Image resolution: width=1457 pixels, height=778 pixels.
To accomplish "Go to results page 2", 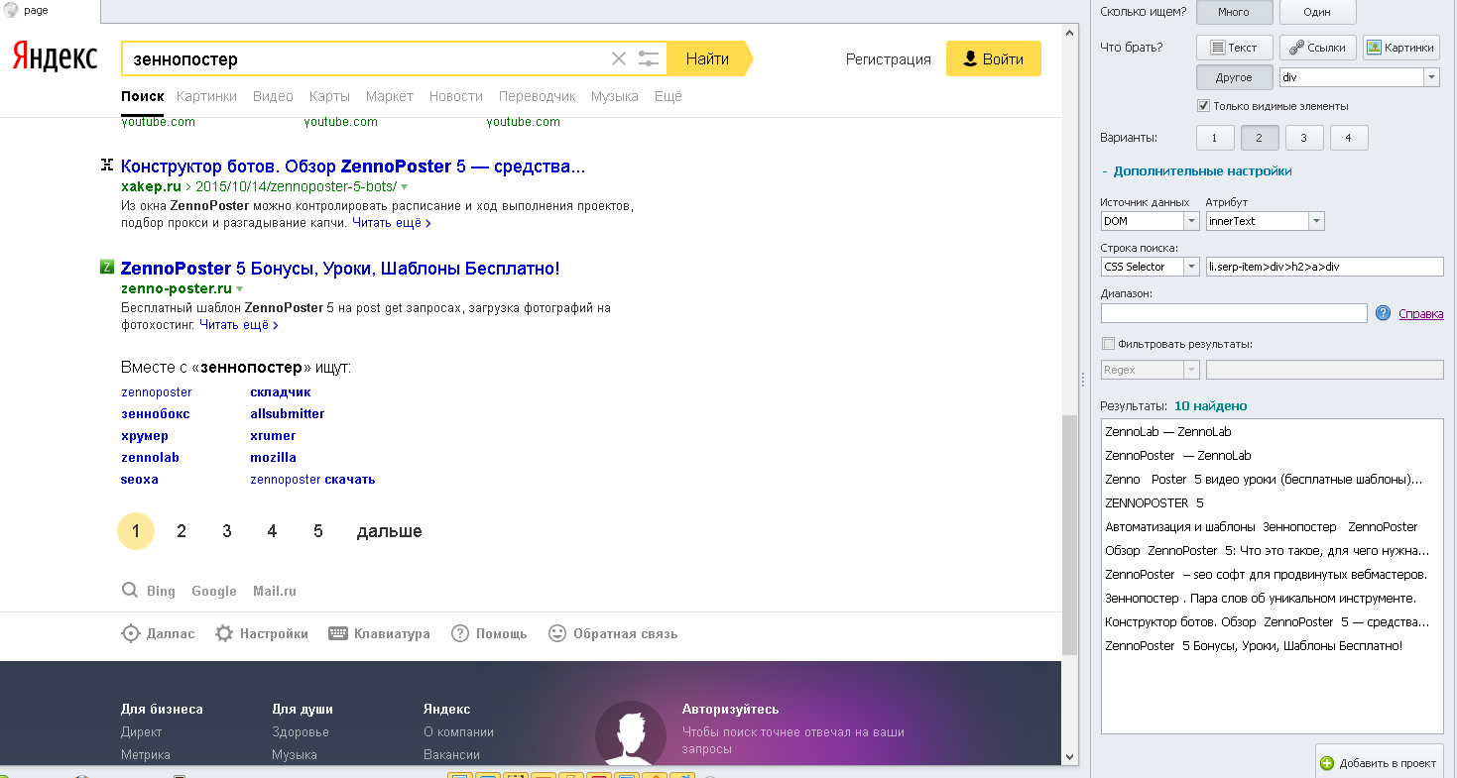I will click(182, 531).
